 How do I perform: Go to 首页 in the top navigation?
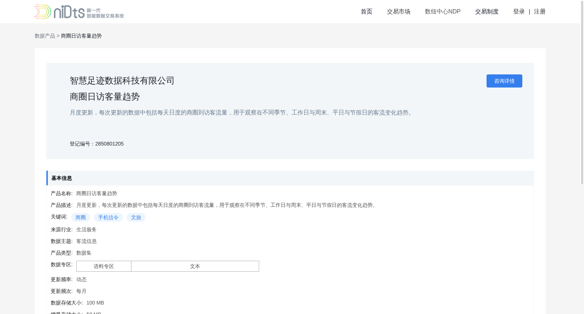click(x=366, y=12)
